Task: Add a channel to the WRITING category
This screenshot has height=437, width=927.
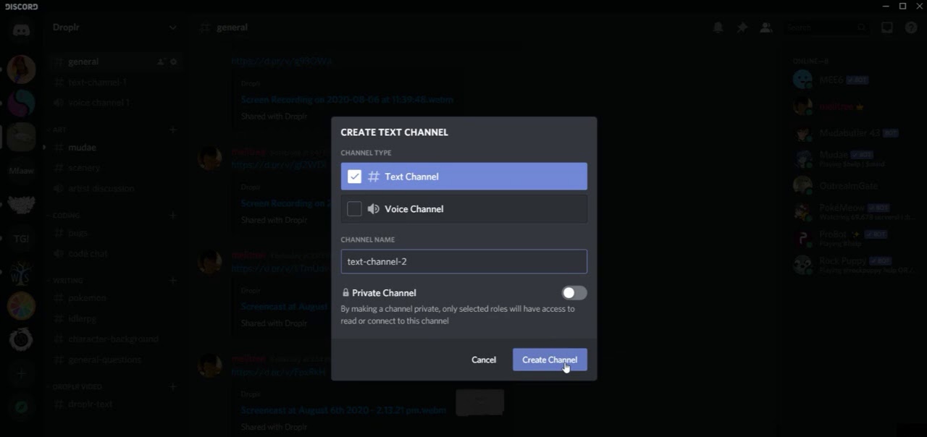Action: [x=173, y=281]
